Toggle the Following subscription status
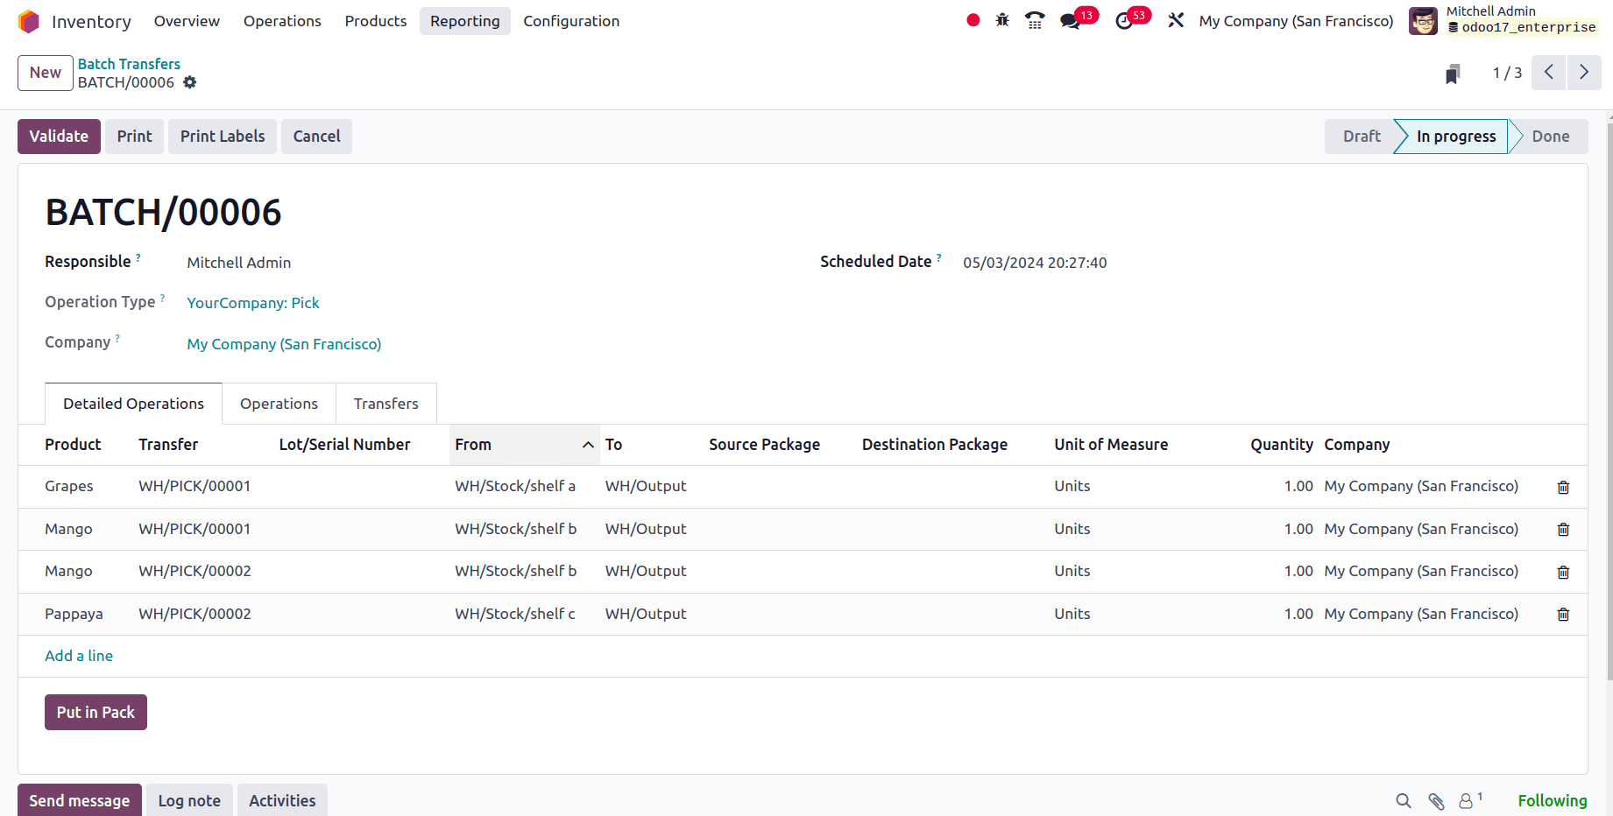The width and height of the screenshot is (1613, 816). (1552, 801)
